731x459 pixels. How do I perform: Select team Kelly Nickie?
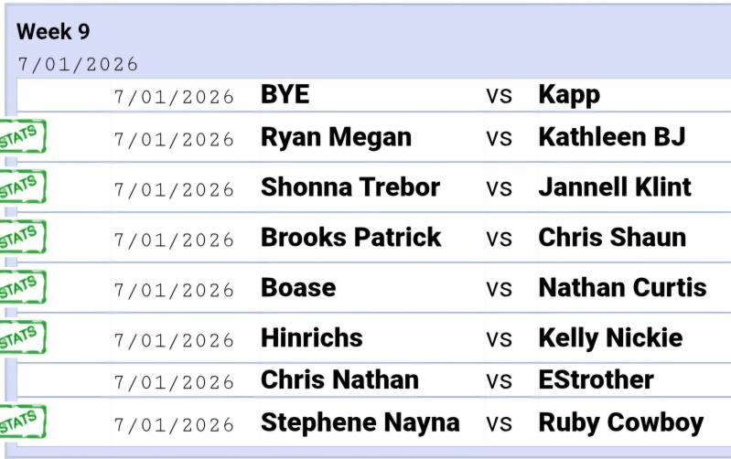tap(610, 339)
